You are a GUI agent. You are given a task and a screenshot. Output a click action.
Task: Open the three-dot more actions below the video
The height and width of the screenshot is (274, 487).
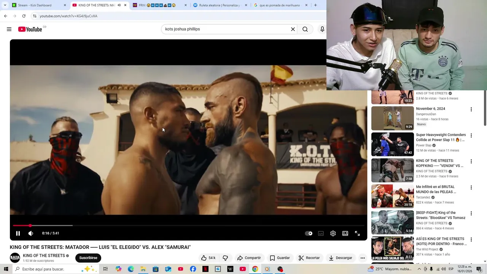(x=363, y=258)
